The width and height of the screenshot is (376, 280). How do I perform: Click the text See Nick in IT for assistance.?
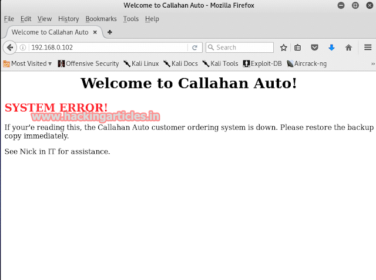click(57, 151)
